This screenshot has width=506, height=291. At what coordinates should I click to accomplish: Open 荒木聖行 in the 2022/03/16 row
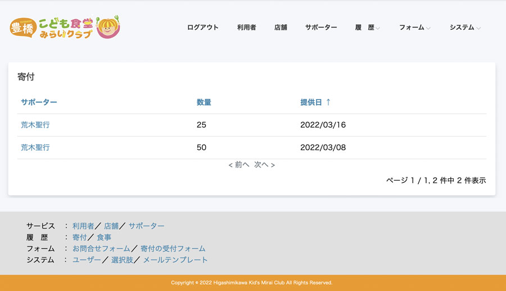click(35, 124)
